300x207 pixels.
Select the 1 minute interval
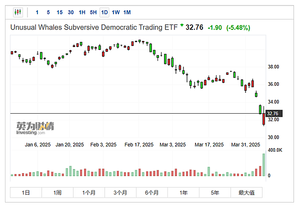[x=37, y=12]
